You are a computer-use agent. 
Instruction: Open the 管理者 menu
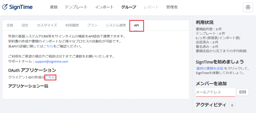[172, 7]
